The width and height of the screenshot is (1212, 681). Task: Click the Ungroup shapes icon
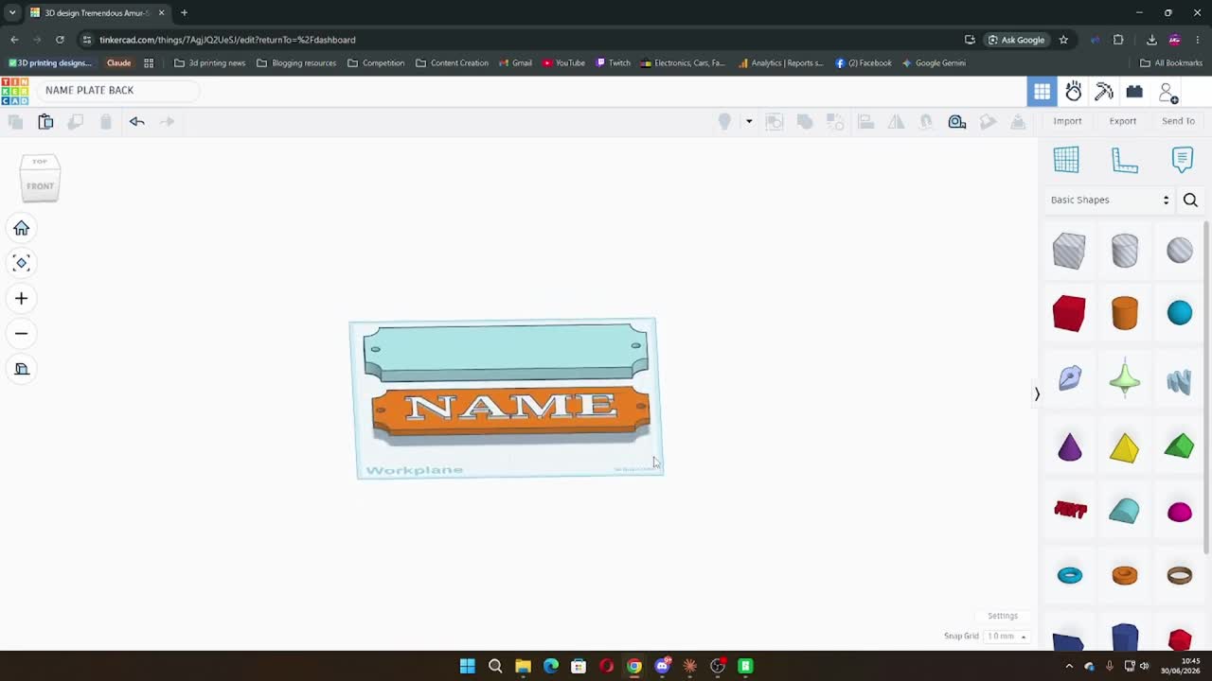pyautogui.click(x=835, y=121)
